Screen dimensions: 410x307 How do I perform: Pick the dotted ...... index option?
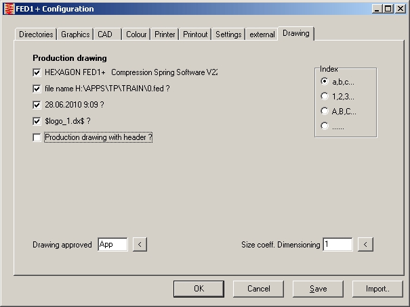point(325,126)
